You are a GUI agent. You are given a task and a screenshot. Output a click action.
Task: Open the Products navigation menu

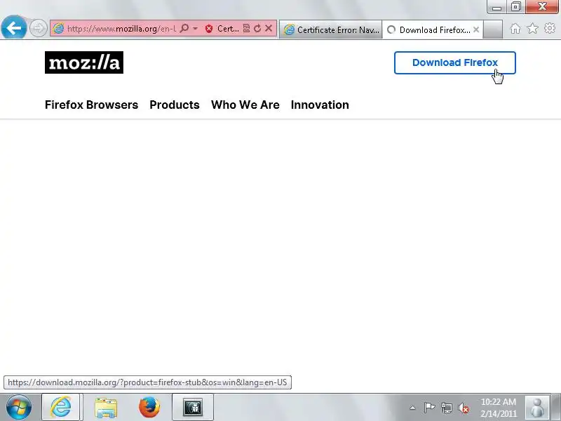[175, 105]
